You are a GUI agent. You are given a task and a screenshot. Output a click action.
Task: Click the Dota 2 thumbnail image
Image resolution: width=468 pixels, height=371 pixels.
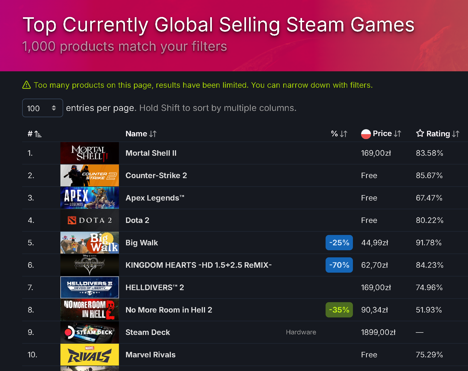(90, 220)
